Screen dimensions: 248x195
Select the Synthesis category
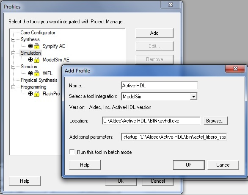pyautogui.click(x=30, y=39)
